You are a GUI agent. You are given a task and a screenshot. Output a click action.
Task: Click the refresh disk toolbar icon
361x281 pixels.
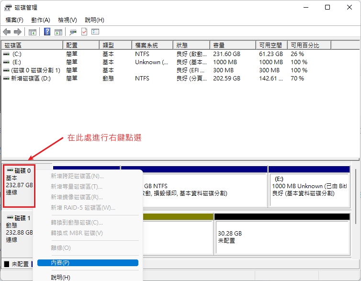[73, 32]
